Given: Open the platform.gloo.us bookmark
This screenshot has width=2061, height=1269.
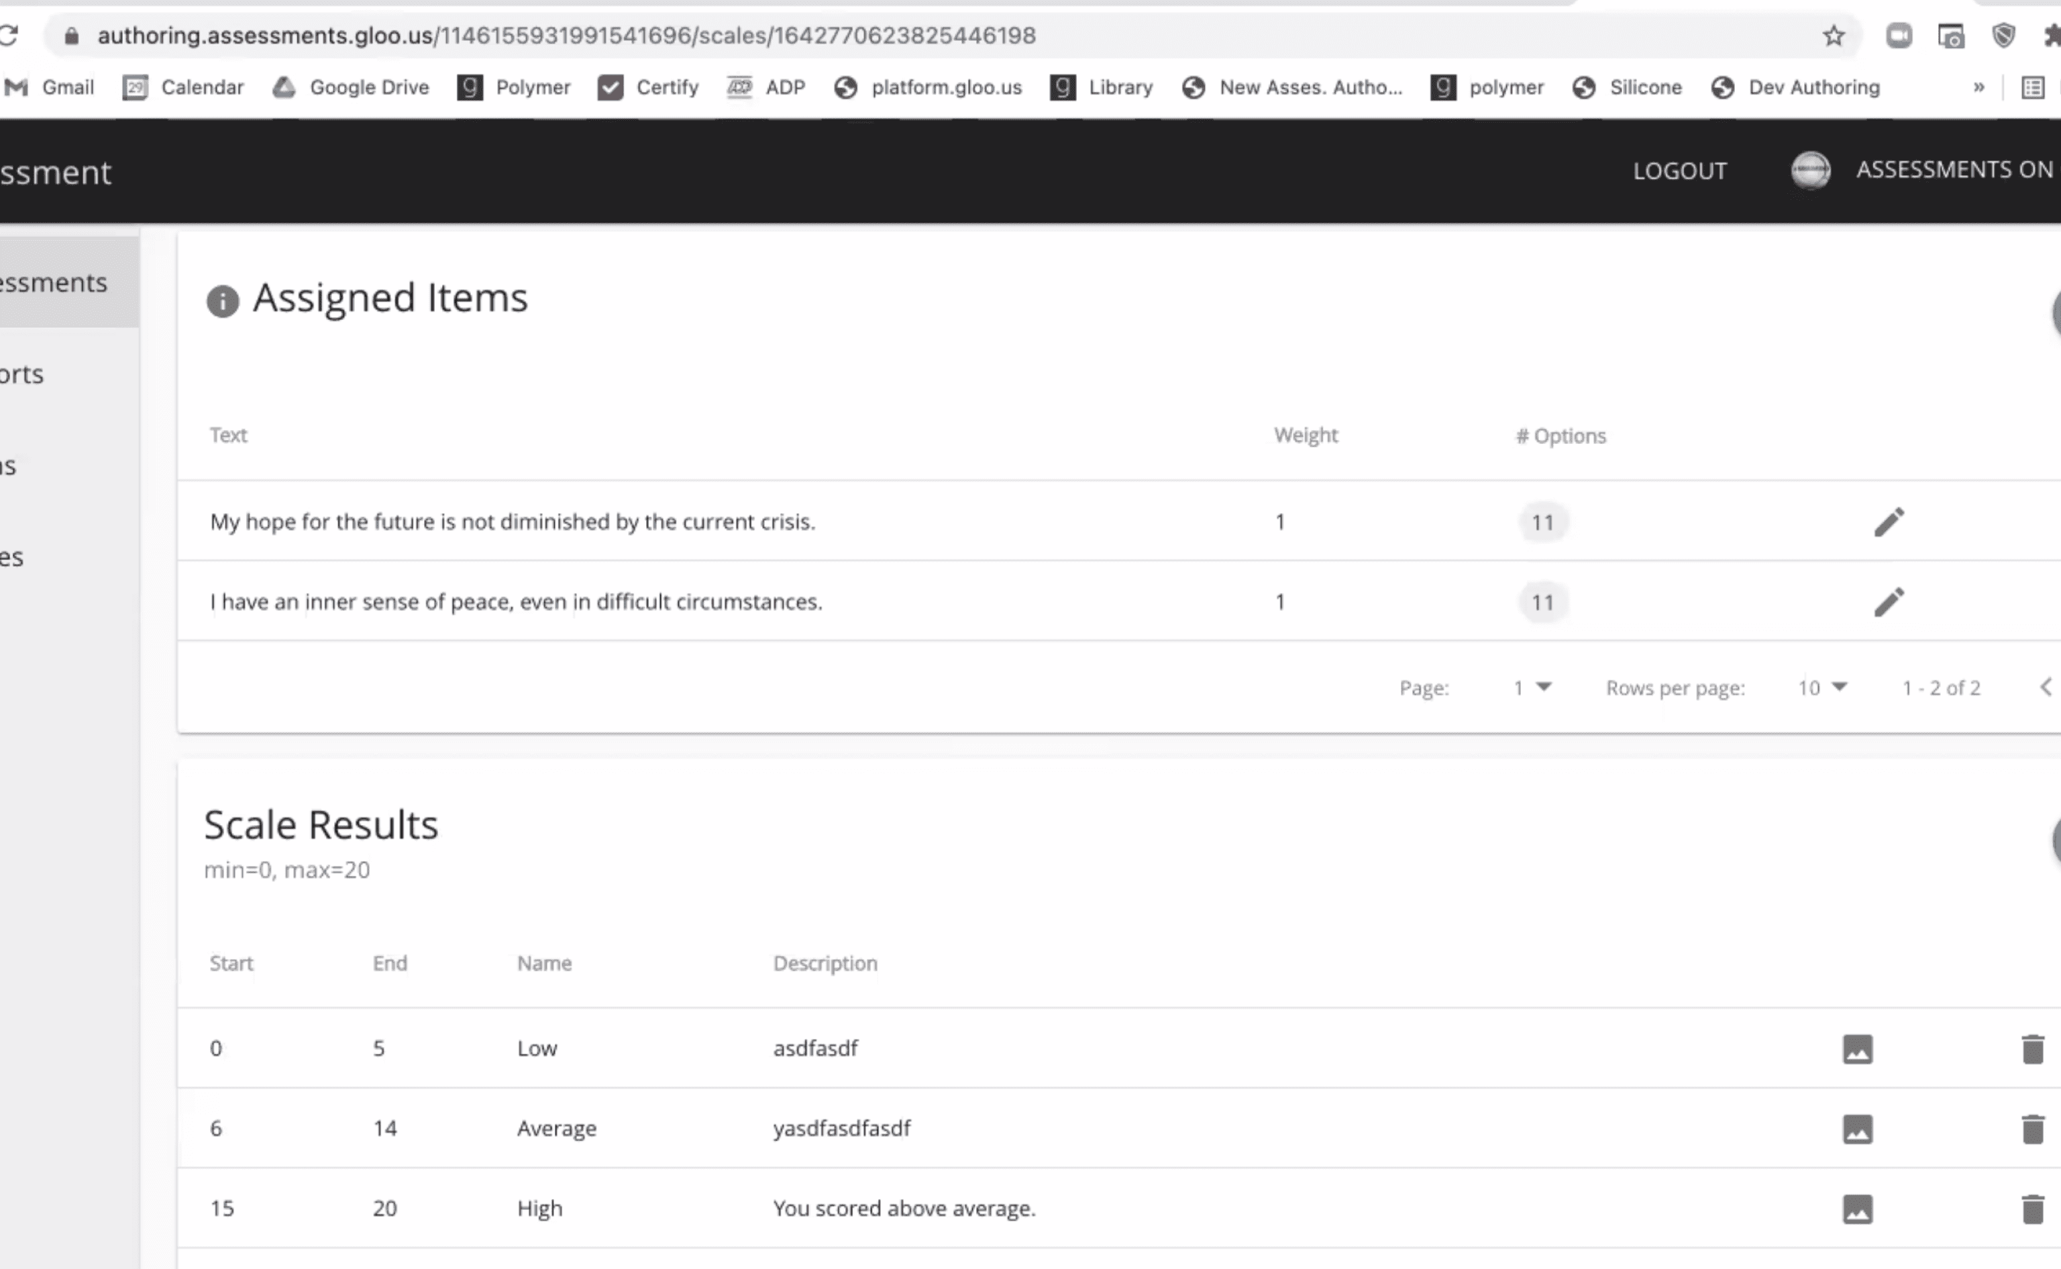Looking at the screenshot, I should 928,87.
